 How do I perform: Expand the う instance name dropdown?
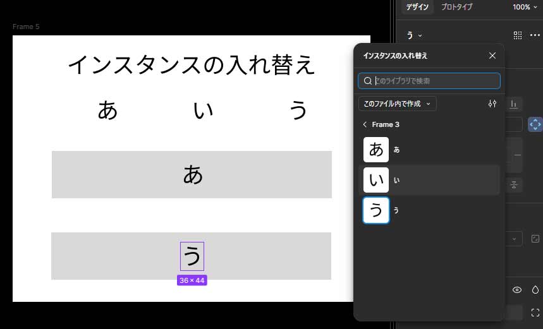(x=415, y=35)
